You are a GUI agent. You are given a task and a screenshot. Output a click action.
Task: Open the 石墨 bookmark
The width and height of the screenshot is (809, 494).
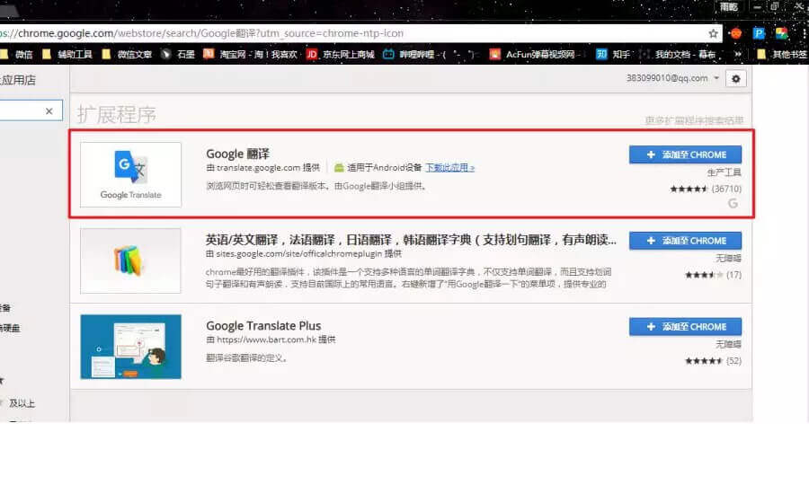178,54
